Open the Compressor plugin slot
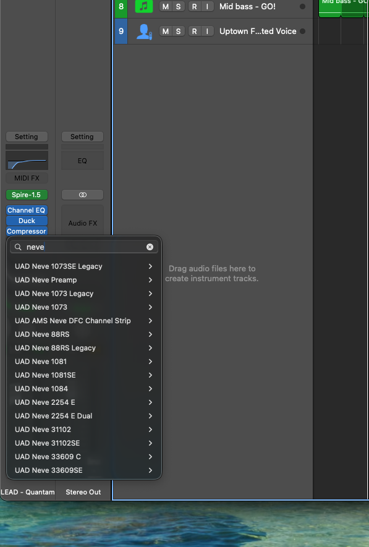This screenshot has width=369, height=547. pyautogui.click(x=27, y=231)
